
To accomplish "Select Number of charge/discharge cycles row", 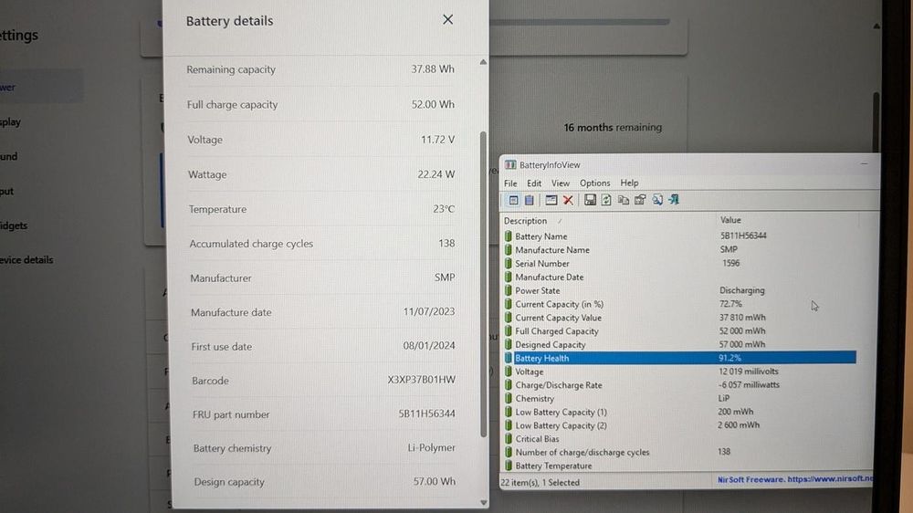I will tap(679, 452).
